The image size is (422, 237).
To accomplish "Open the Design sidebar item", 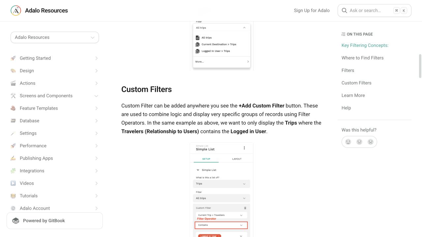I will click(55, 71).
